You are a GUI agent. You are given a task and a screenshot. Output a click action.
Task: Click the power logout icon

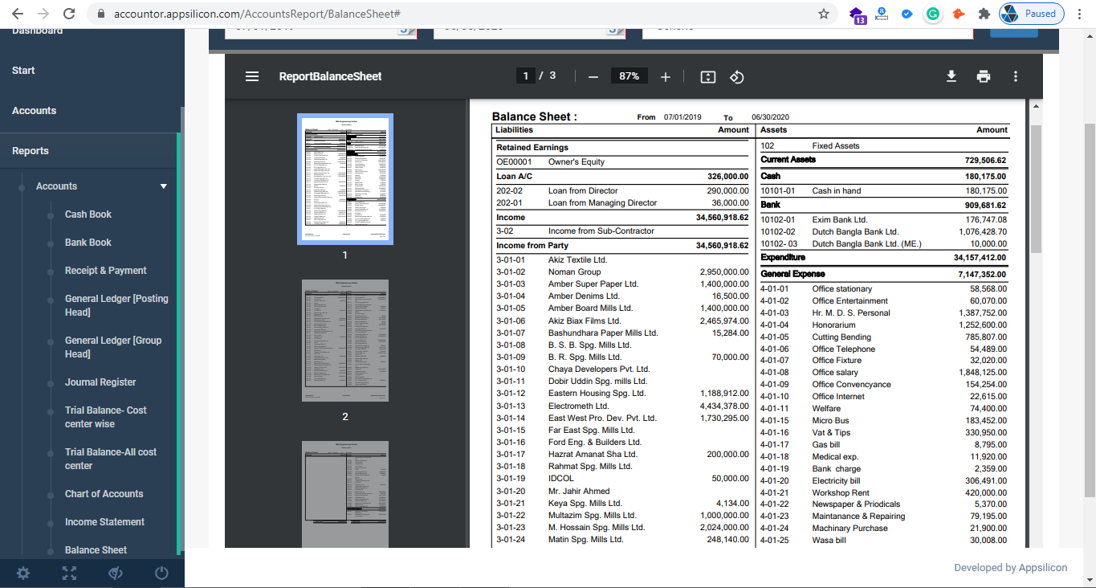(x=161, y=573)
